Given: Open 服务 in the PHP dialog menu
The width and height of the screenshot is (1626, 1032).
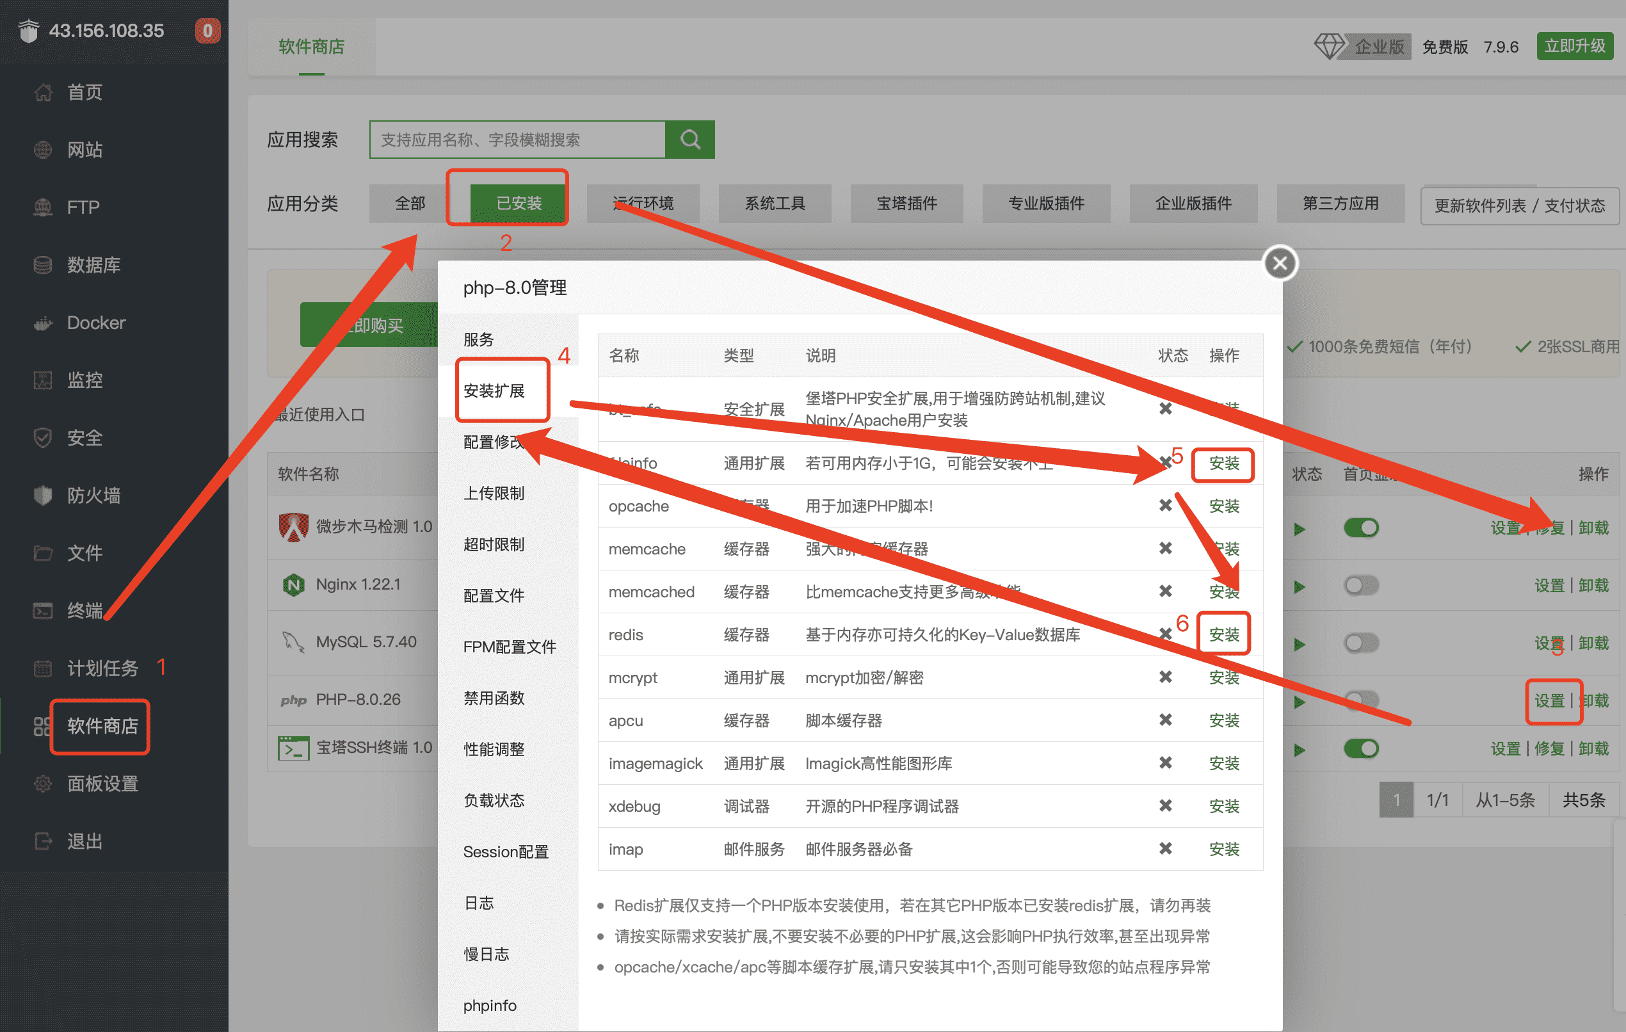Looking at the screenshot, I should point(508,339).
